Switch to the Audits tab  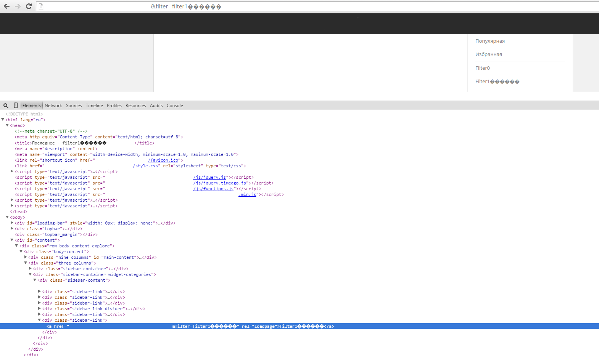click(x=156, y=106)
